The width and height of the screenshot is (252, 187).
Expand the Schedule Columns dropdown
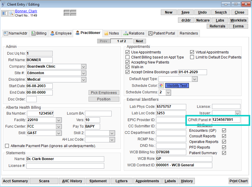(x=168, y=92)
